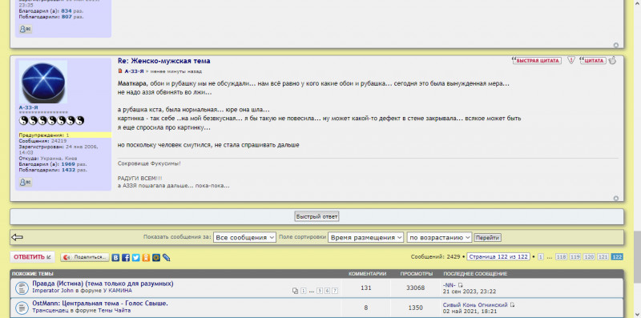Share the topic via Mail.ru icon
This screenshot has height=318, width=641.
(156, 257)
